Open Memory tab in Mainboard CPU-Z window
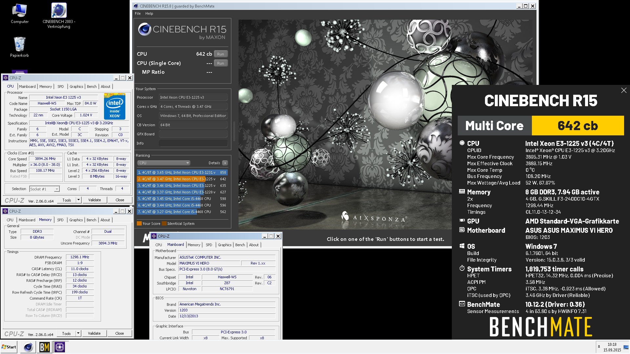The width and height of the screenshot is (630, 354). 194,245
